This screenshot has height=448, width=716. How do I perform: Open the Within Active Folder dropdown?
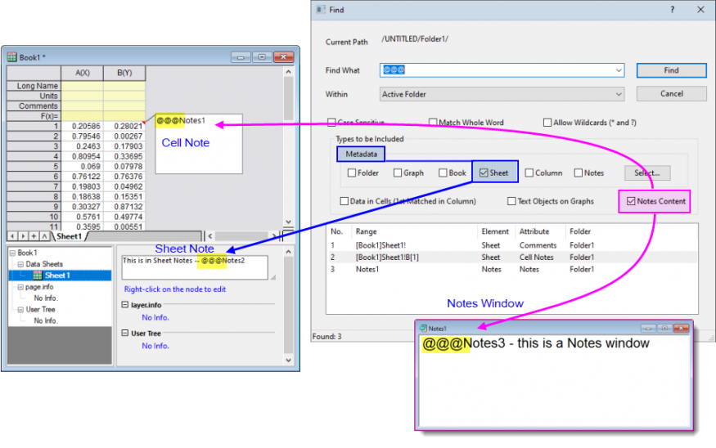click(x=618, y=95)
